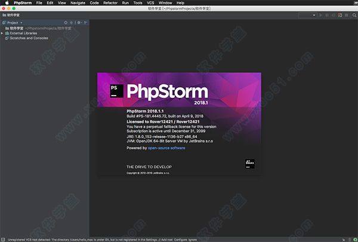The image size is (358, 242).
Task: Click the Run button in the toolbar
Action: point(321,15)
